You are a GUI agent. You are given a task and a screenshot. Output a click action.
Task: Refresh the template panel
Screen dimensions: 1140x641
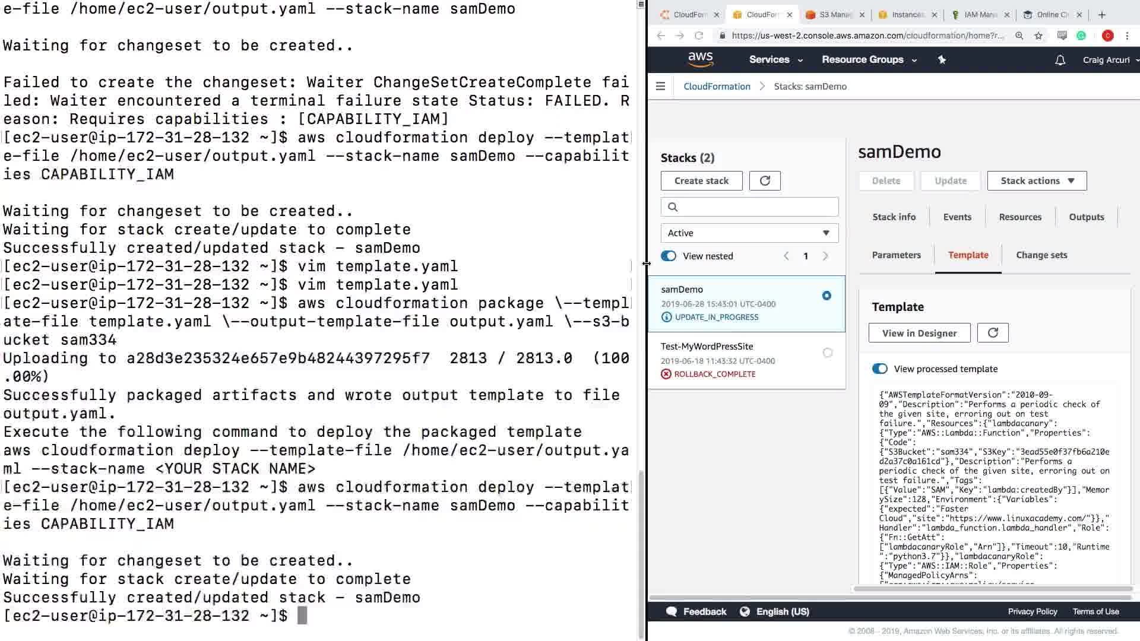coord(993,333)
